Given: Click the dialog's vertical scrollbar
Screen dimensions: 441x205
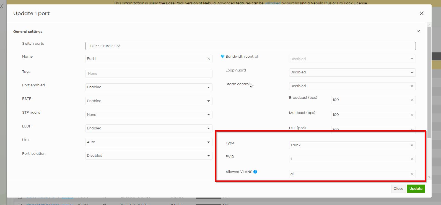Looking at the screenshot, I should point(429,83).
